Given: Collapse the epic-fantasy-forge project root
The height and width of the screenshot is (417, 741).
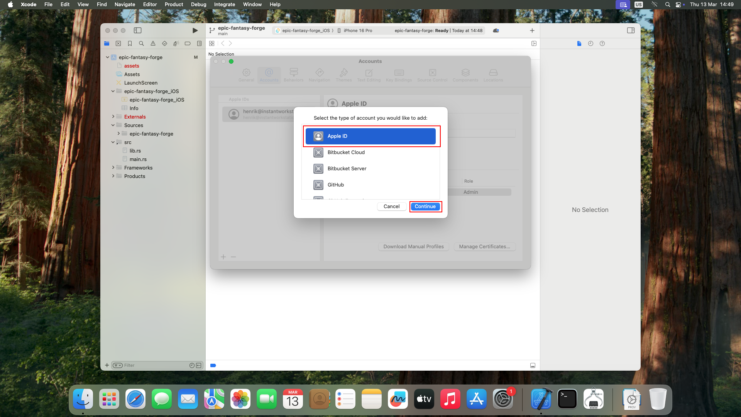Looking at the screenshot, I should pos(107,57).
